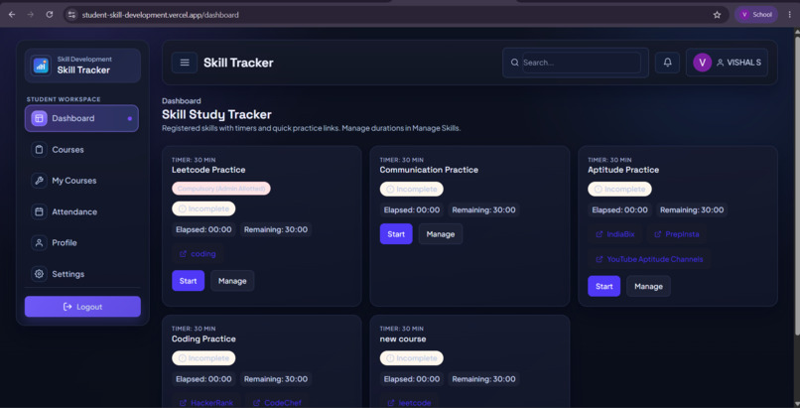
Task: Click Compulsory (Admin Allotted) badge
Action: tap(221, 189)
